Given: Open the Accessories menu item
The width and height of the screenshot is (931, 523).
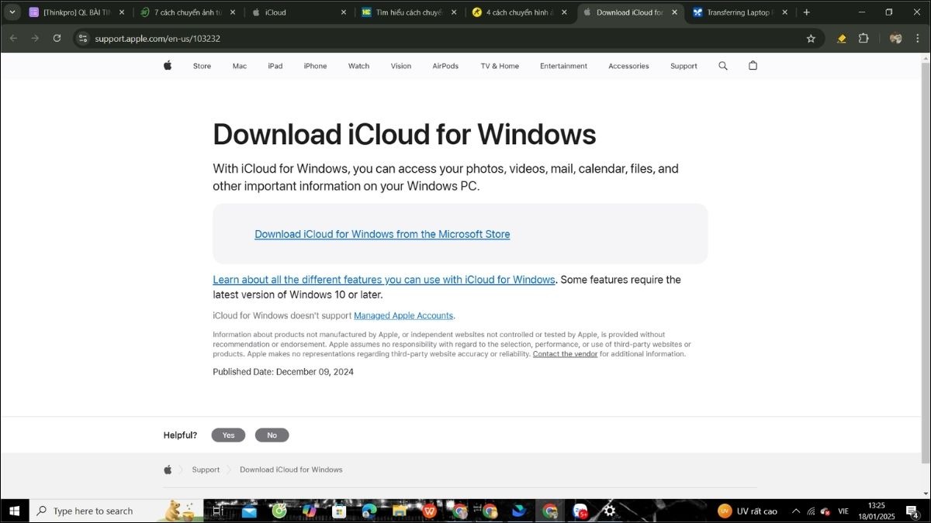Looking at the screenshot, I should (628, 66).
